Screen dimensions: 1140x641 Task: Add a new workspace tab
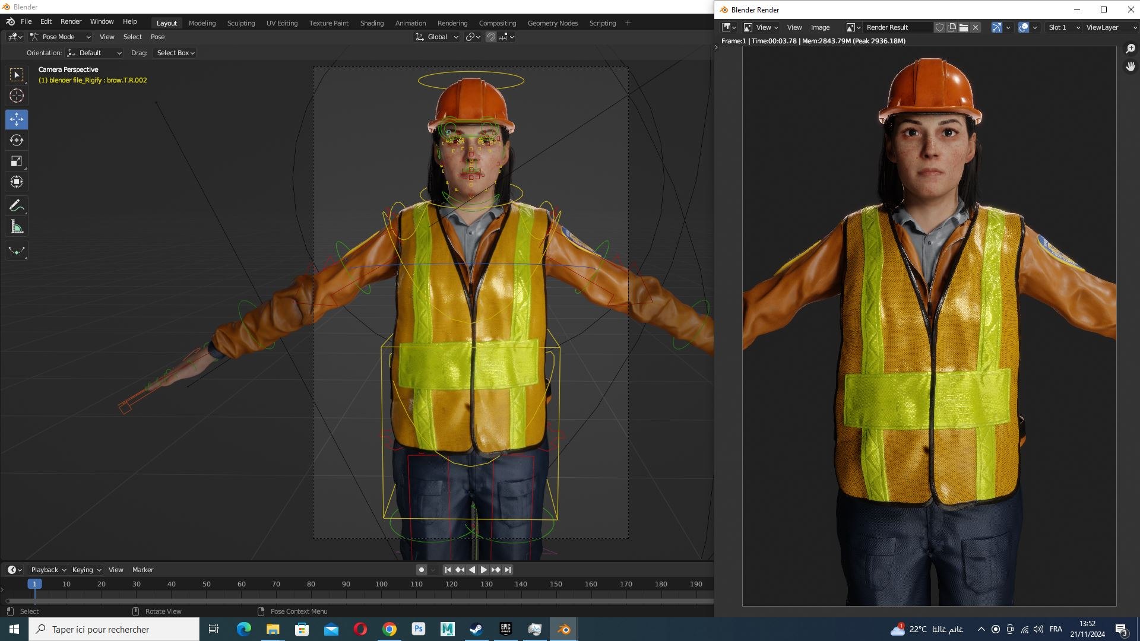pyautogui.click(x=628, y=23)
